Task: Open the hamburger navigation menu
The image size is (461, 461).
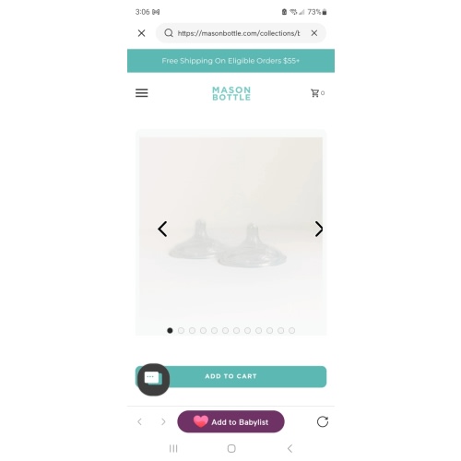Action: click(x=141, y=93)
